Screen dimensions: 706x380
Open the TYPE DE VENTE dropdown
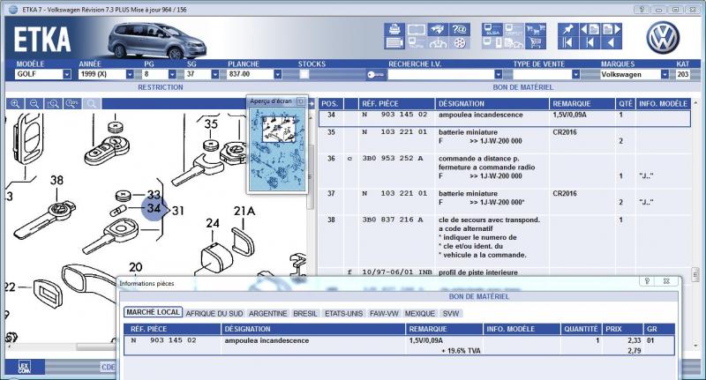click(x=576, y=74)
